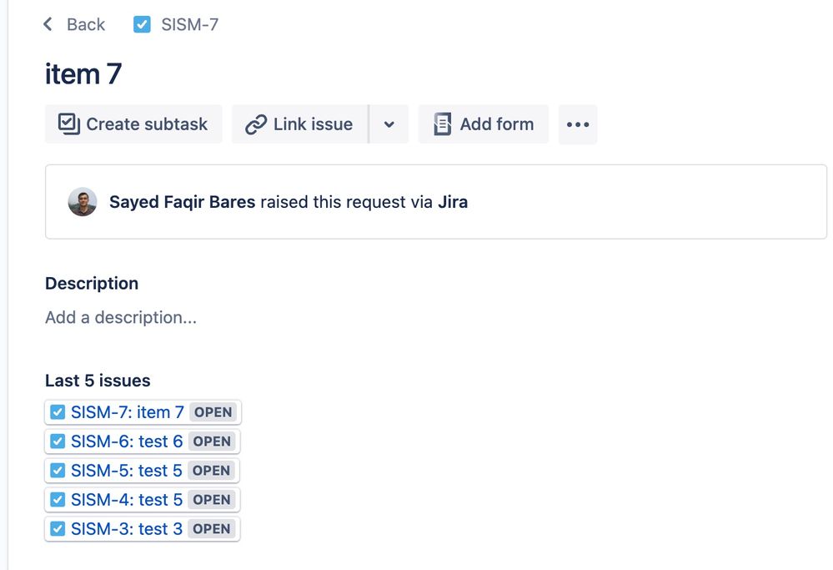The image size is (833, 570).
Task: Click the OPEN status badge on SISM-7
Action: [213, 412]
